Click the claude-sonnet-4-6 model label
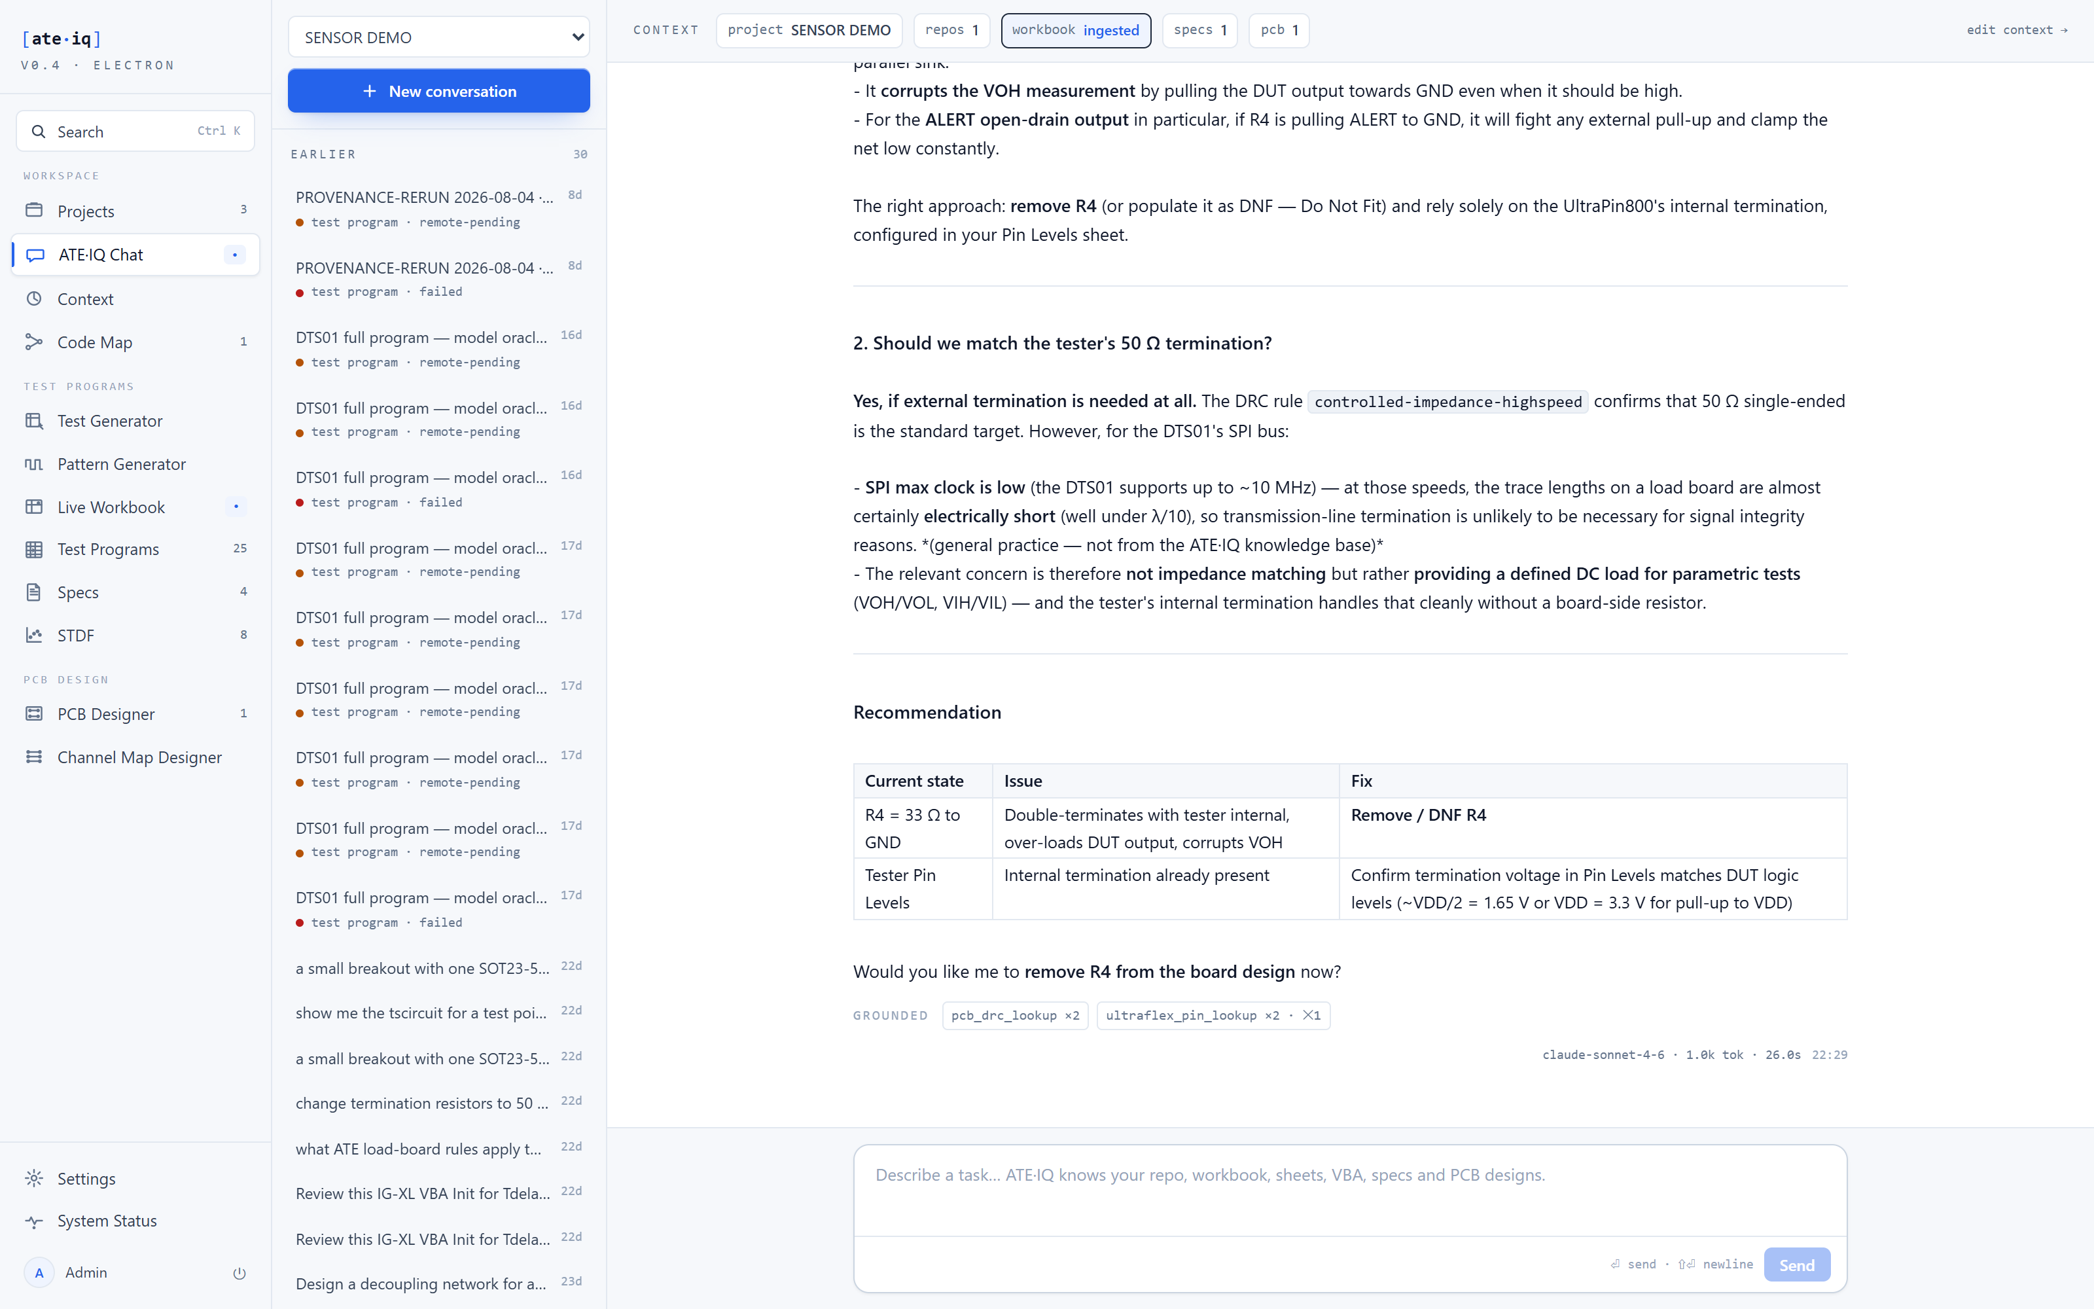Image resolution: width=2094 pixels, height=1309 pixels. click(1603, 1054)
